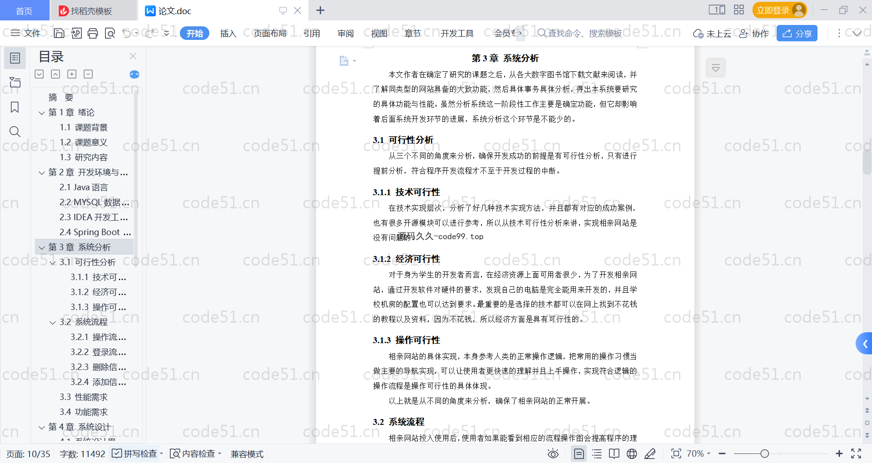Click the fit page zoom icon

pos(676,453)
